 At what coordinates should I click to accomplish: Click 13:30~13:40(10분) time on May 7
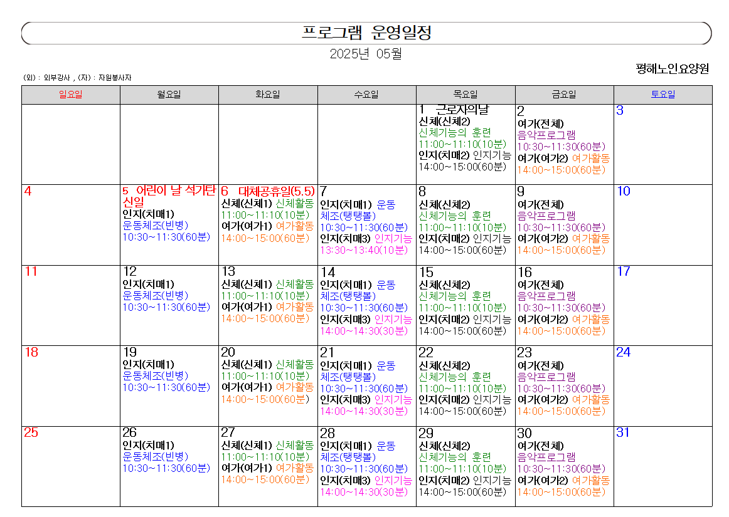coord(364,250)
